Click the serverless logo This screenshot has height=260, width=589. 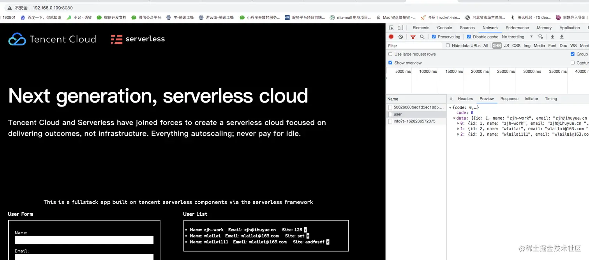click(x=138, y=39)
